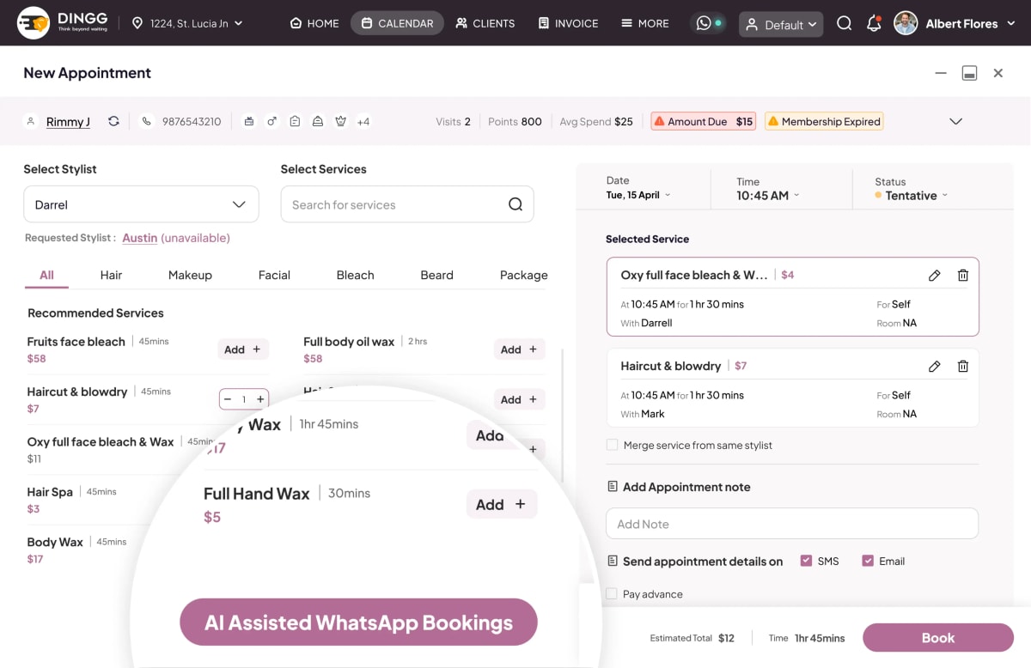Image resolution: width=1031 pixels, height=668 pixels.
Task: Open requested stylist Austin link
Action: 139,238
